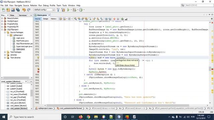Click the Shift Line Right icon in editor toolbar

coord(110,19)
